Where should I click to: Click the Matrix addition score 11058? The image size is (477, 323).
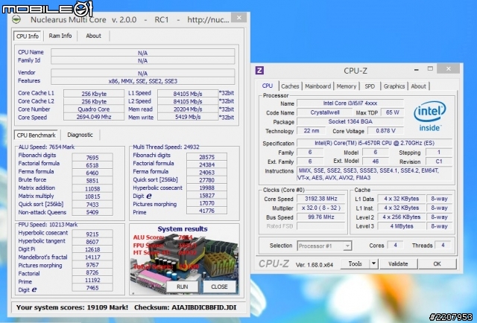coord(92,188)
